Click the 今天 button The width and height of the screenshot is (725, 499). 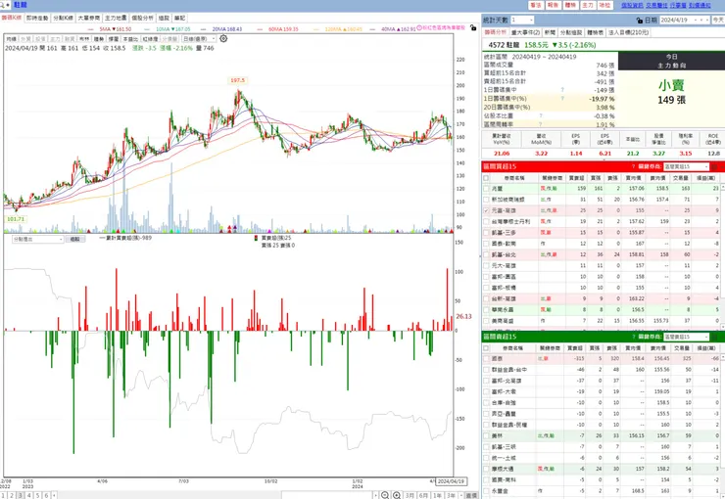(x=718, y=20)
